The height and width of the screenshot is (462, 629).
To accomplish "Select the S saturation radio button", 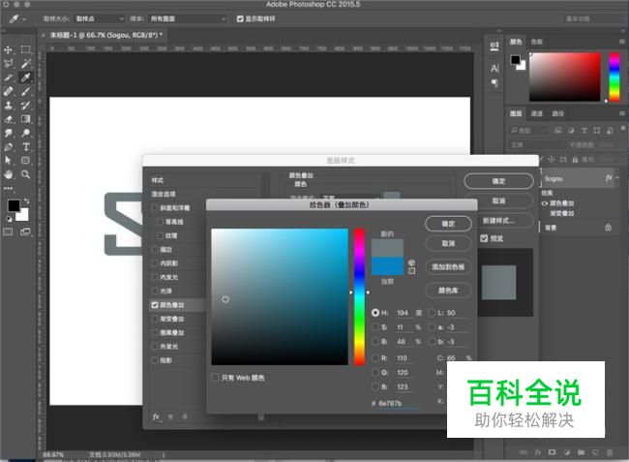I will coord(375,327).
